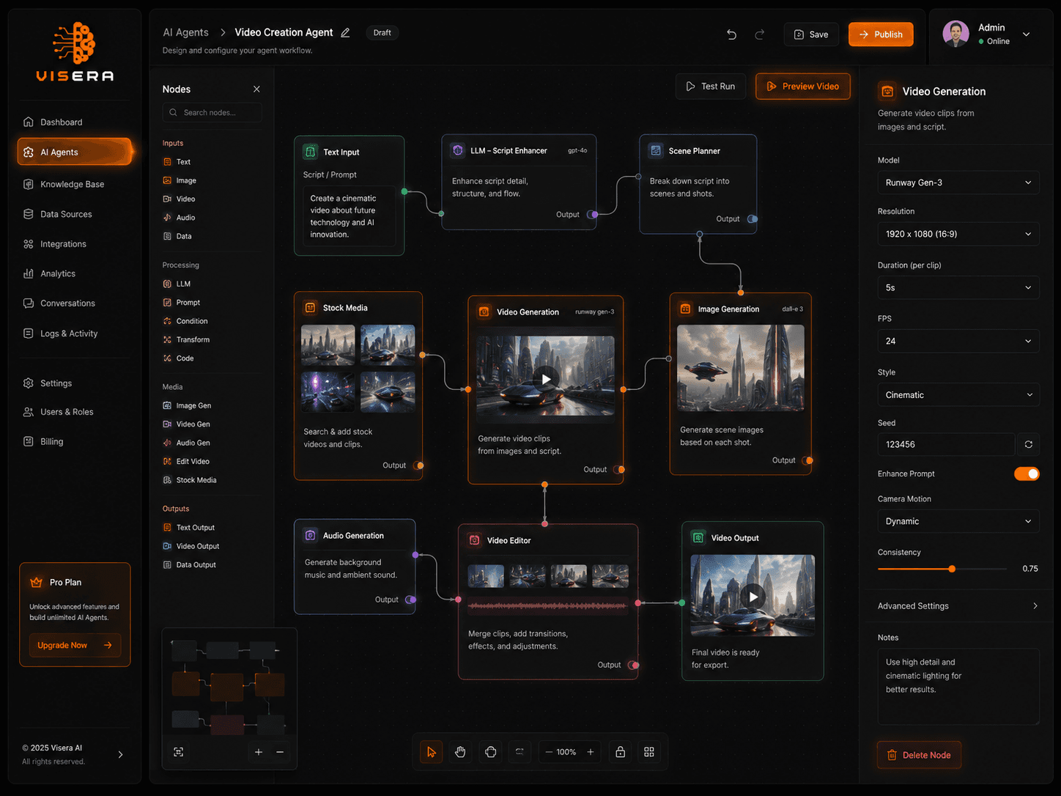Select the pointer tool in bottom toolbar
Screen dimensions: 1061x796
coord(431,752)
